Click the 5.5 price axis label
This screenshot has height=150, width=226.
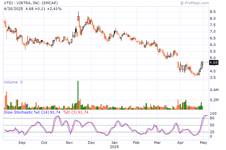coord(212,51)
